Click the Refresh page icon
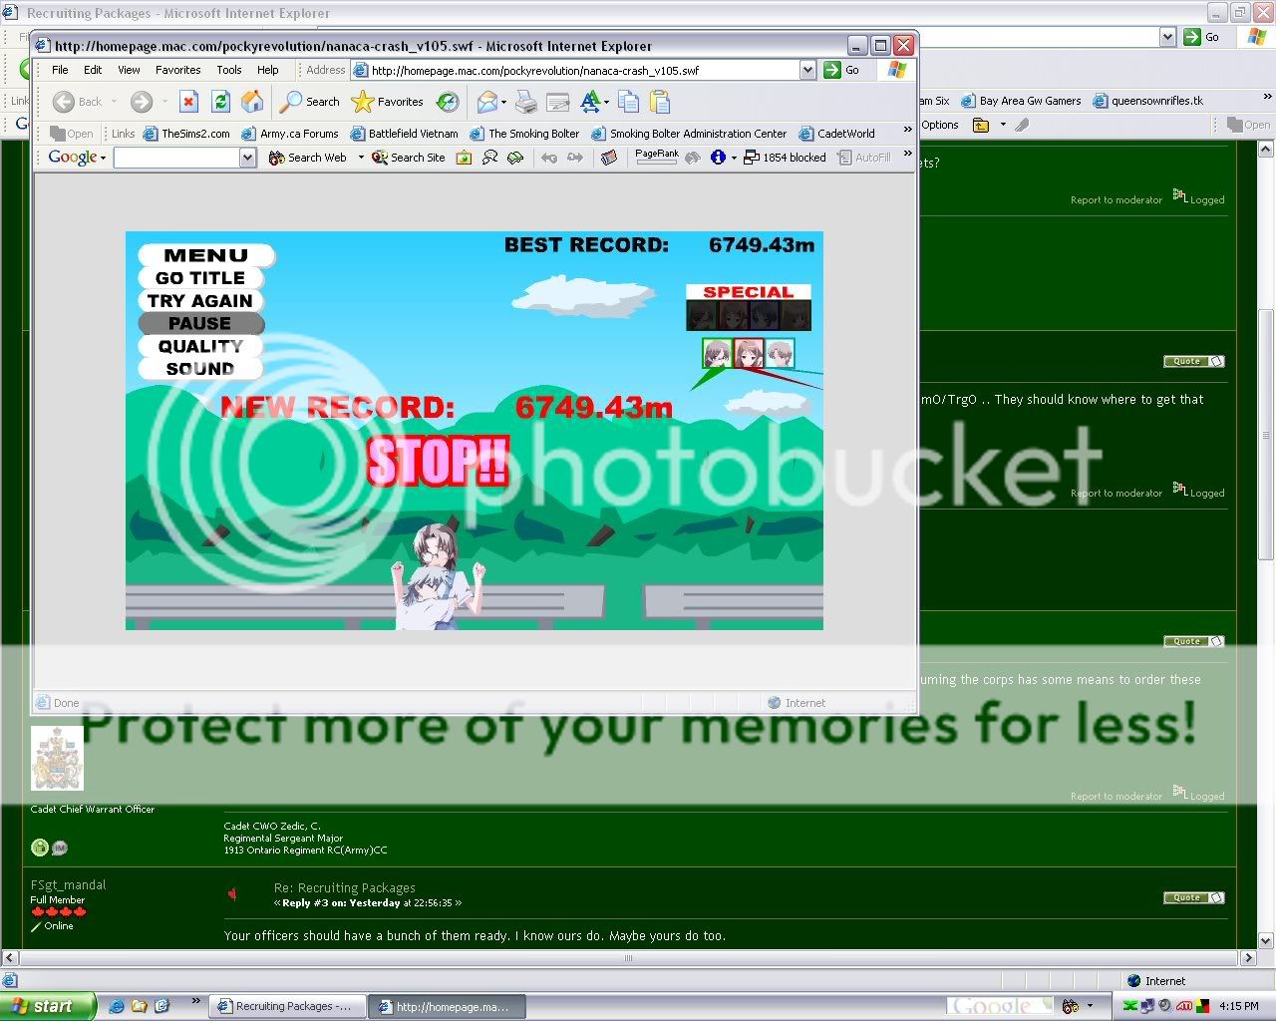The height and width of the screenshot is (1021, 1276). [220, 102]
